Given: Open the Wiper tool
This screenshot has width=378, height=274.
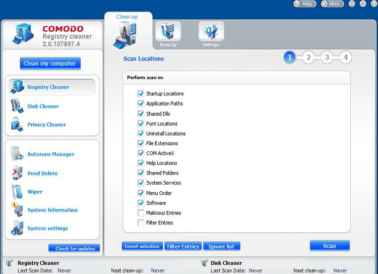Looking at the screenshot, I should (35, 192).
